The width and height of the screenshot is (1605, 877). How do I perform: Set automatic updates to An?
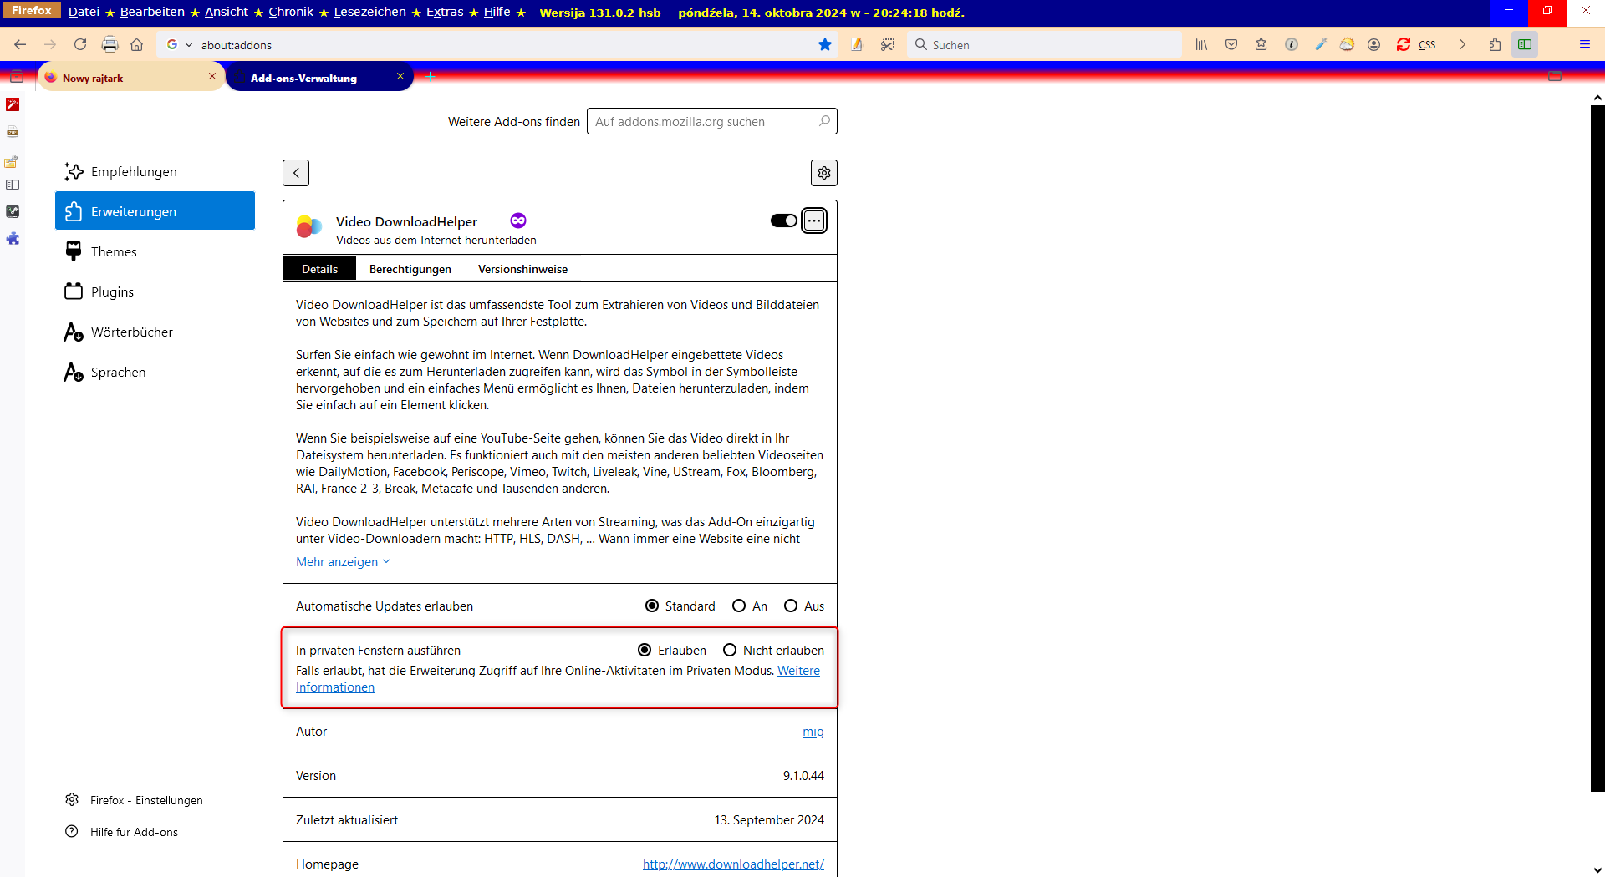pyautogui.click(x=739, y=606)
